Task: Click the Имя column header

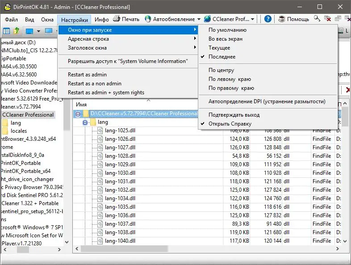Action: (x=81, y=105)
